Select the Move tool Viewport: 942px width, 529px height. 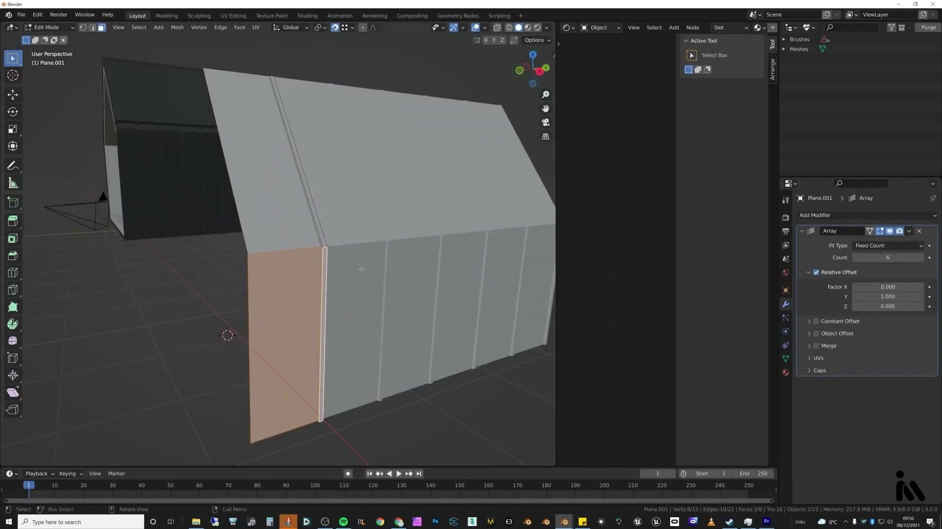13,95
